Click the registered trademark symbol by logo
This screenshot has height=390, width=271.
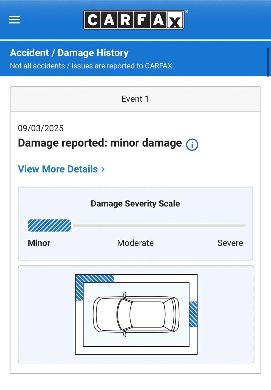(x=186, y=12)
